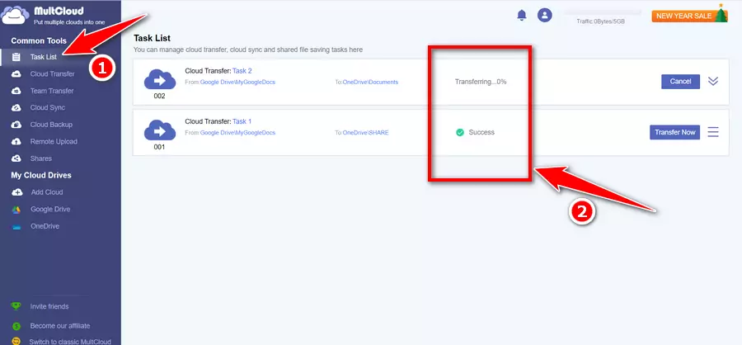Open notifications bell icon
Image resolution: width=742 pixels, height=345 pixels.
pyautogui.click(x=522, y=15)
